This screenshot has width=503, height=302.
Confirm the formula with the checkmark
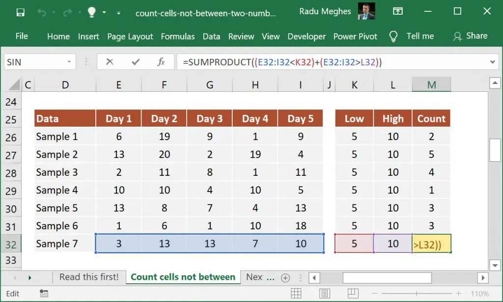pyautogui.click(x=135, y=62)
